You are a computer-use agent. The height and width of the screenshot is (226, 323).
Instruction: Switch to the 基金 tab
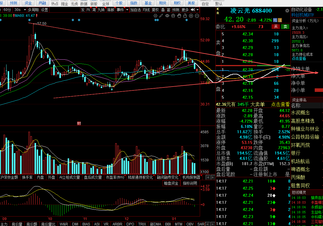point(148,3)
